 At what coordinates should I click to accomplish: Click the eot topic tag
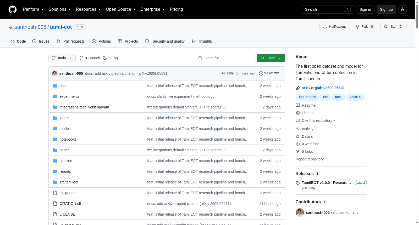point(325,97)
